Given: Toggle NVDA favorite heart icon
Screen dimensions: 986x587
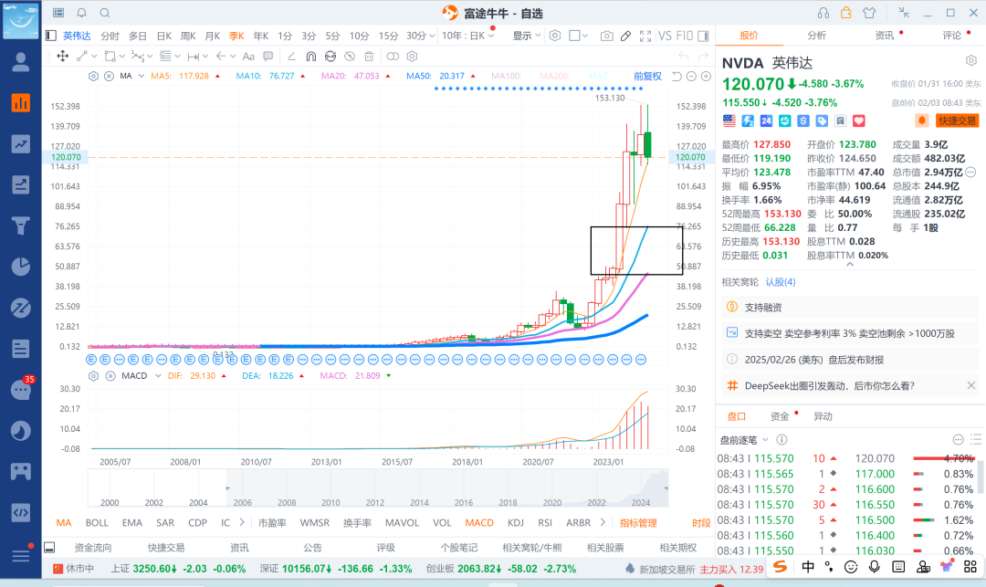Looking at the screenshot, I should pos(859,121).
